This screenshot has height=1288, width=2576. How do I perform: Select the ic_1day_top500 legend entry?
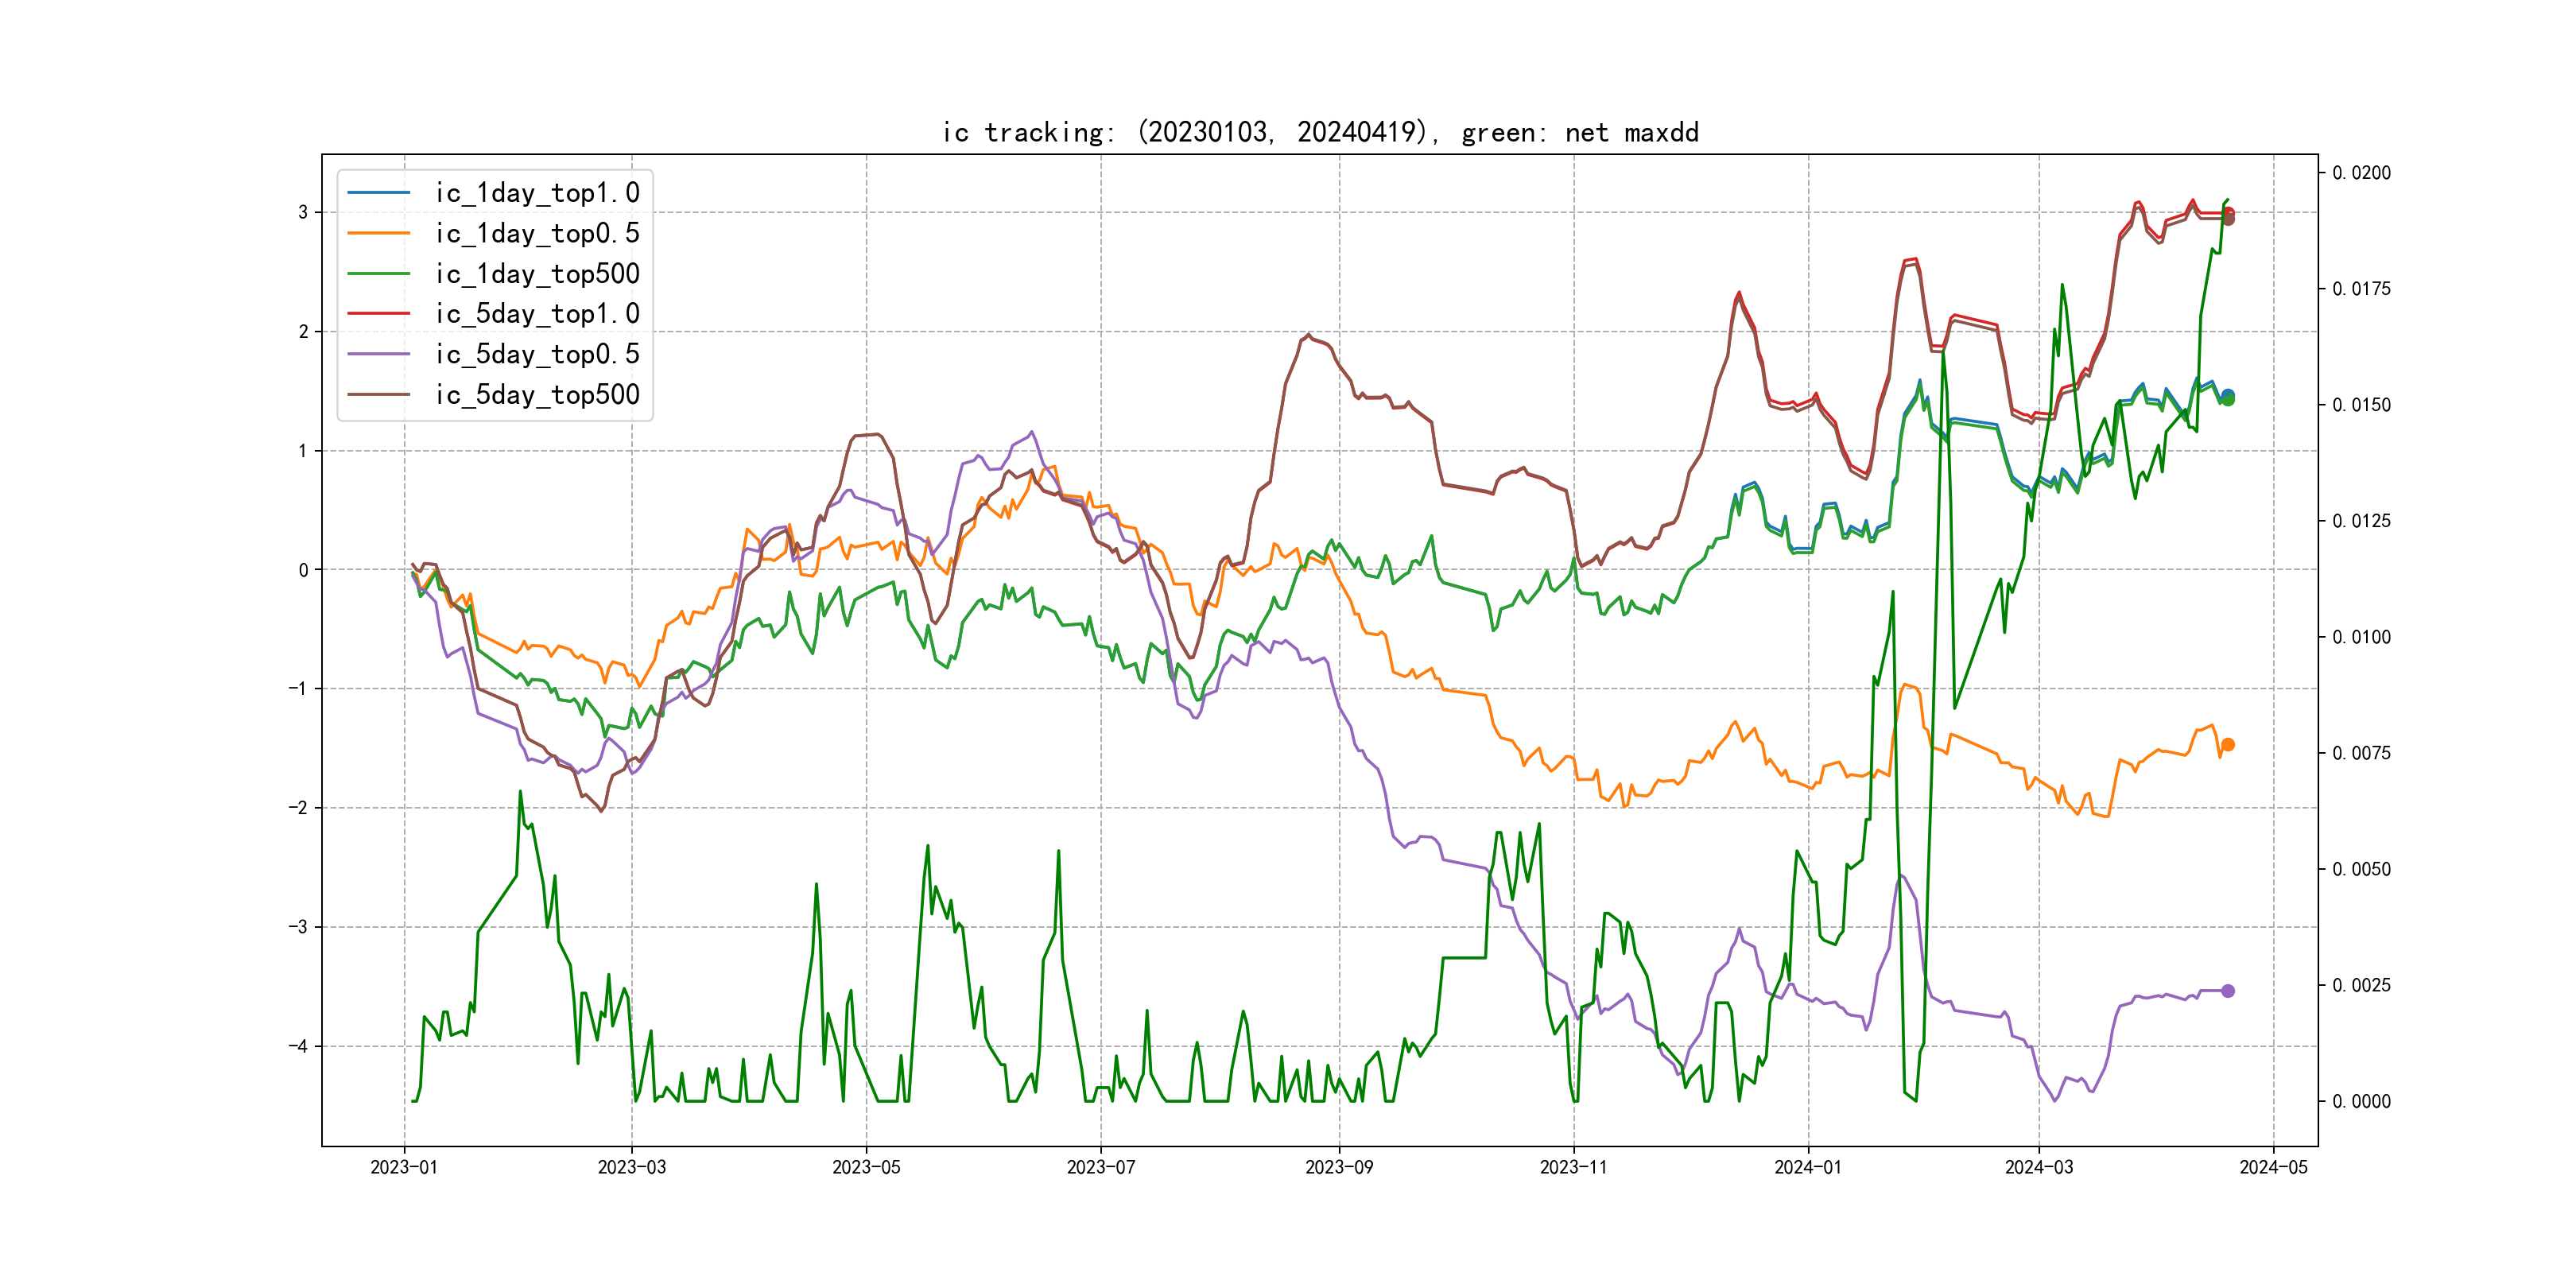tap(537, 274)
